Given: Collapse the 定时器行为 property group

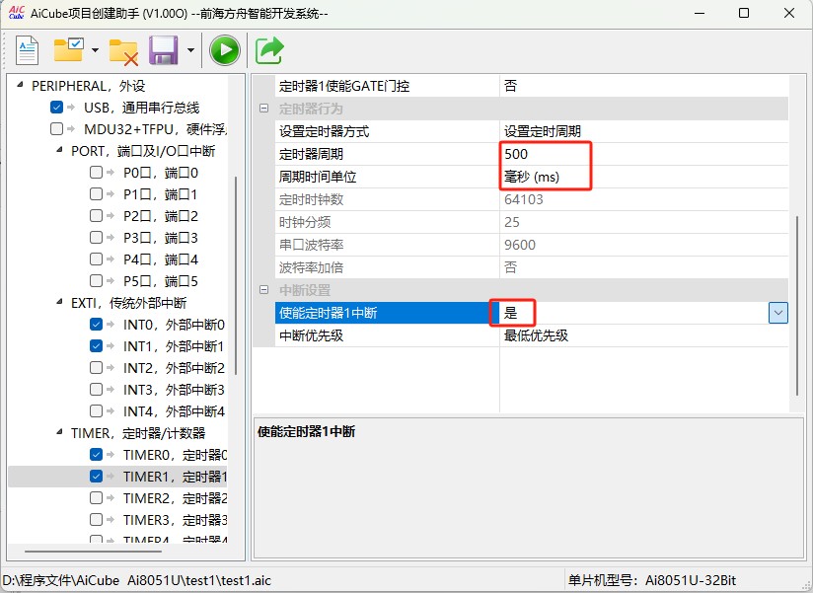Looking at the screenshot, I should click(x=263, y=109).
